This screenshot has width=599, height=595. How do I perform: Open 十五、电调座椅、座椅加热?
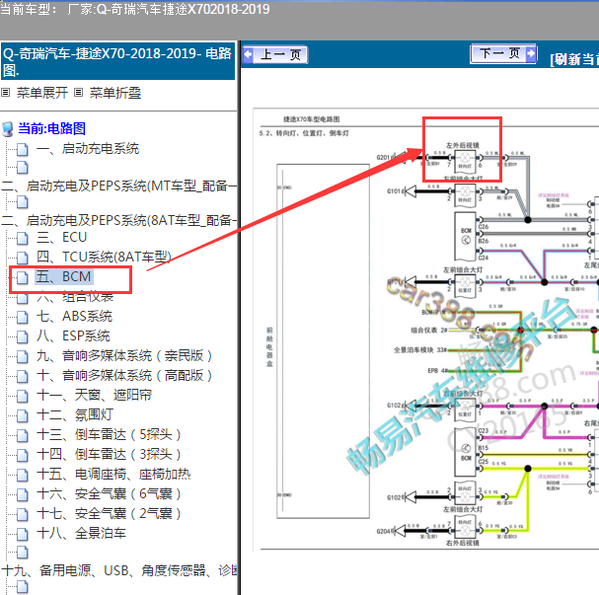[x=113, y=474]
